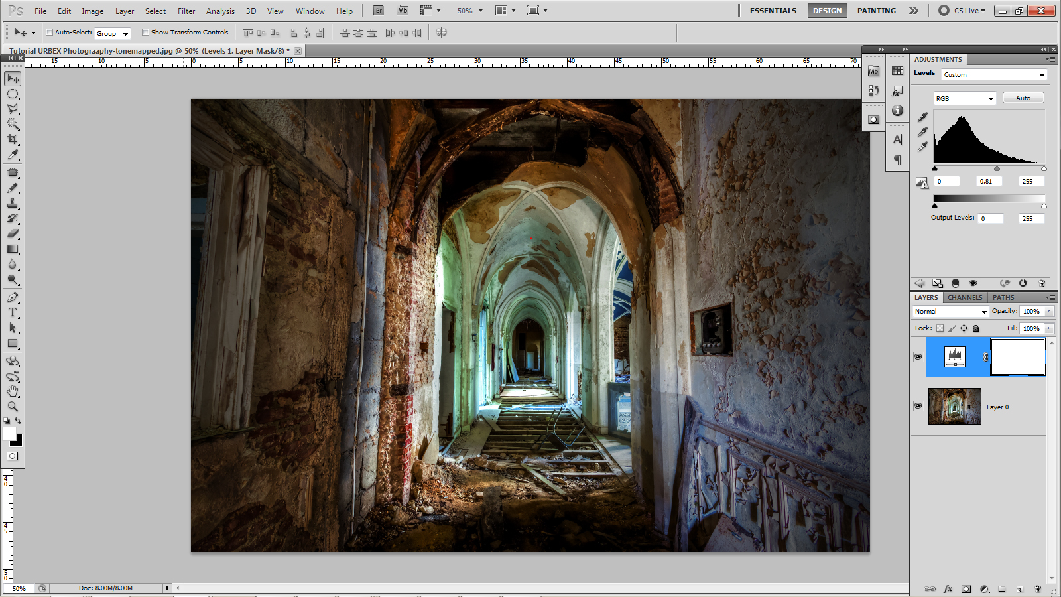Enable Show Transform Controls checkbox

[x=145, y=33]
